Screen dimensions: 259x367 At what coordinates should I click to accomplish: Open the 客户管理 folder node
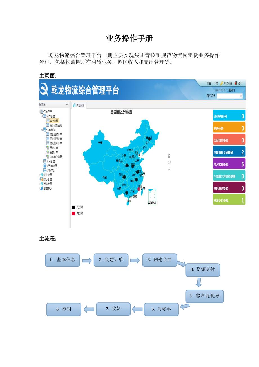(x=49, y=116)
